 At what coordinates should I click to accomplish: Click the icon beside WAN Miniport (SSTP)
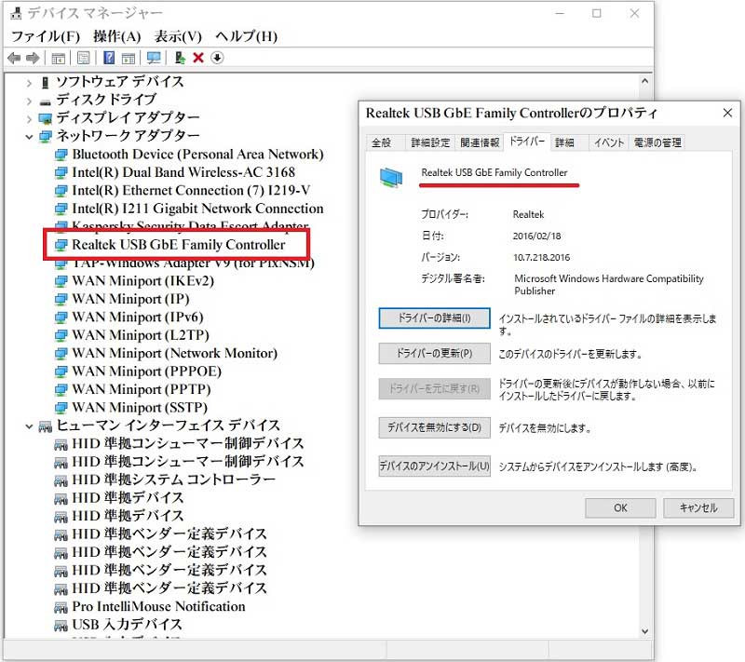click(x=61, y=408)
